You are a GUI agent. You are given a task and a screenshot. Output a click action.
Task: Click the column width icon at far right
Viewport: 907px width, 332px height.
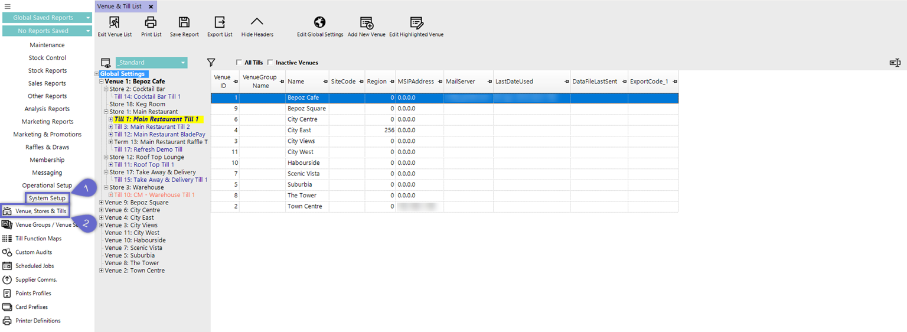[x=895, y=63]
